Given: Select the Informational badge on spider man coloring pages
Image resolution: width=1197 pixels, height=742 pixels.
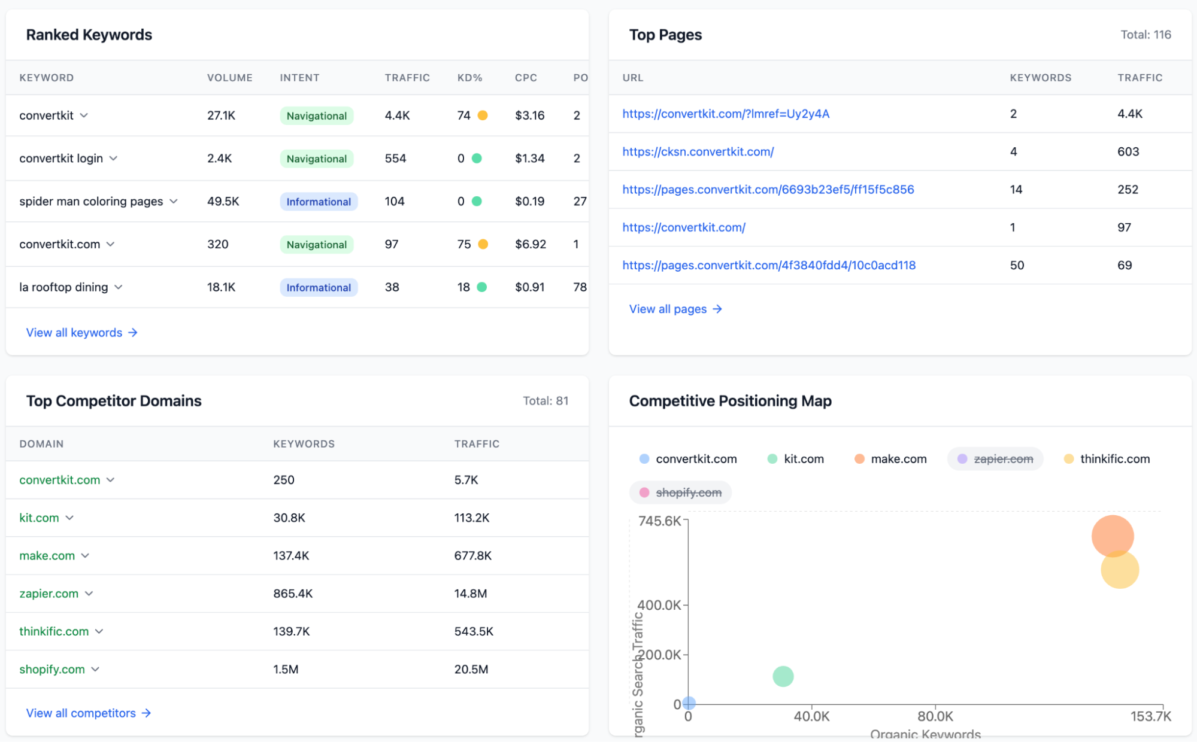Looking at the screenshot, I should coord(319,201).
